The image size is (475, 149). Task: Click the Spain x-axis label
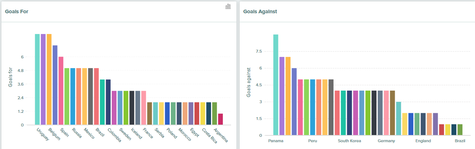coord(64,133)
